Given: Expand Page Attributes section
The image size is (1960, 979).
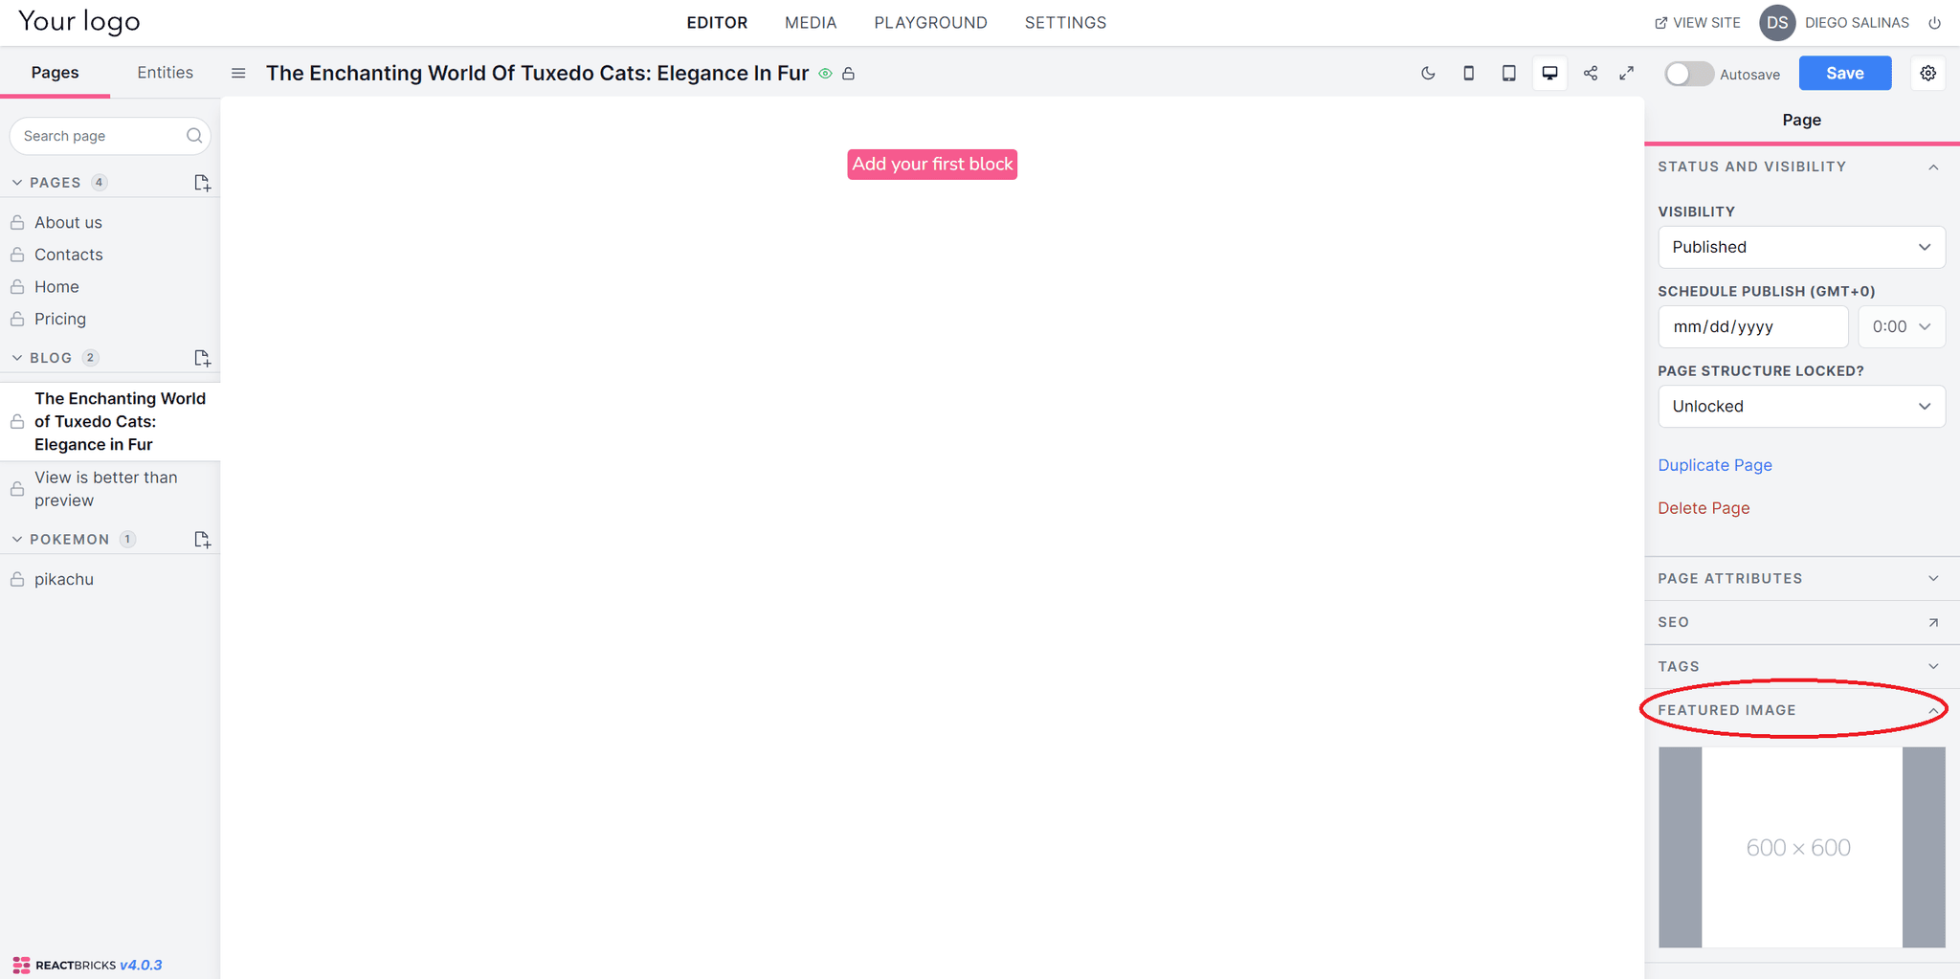Looking at the screenshot, I should pyautogui.click(x=1933, y=579).
